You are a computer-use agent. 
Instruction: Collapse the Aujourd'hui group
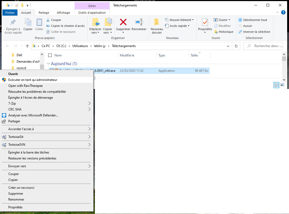(49, 64)
